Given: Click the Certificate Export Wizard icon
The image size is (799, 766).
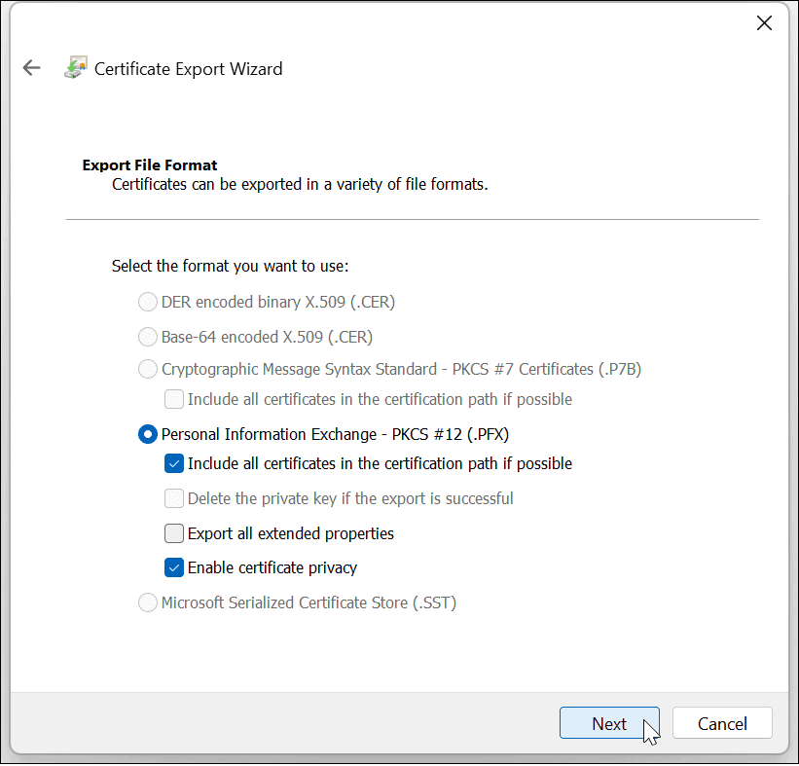Looking at the screenshot, I should click(x=75, y=68).
